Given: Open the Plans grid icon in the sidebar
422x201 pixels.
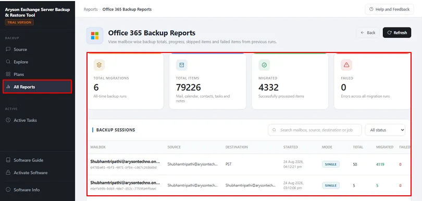Looking at the screenshot, I should click(8, 74).
